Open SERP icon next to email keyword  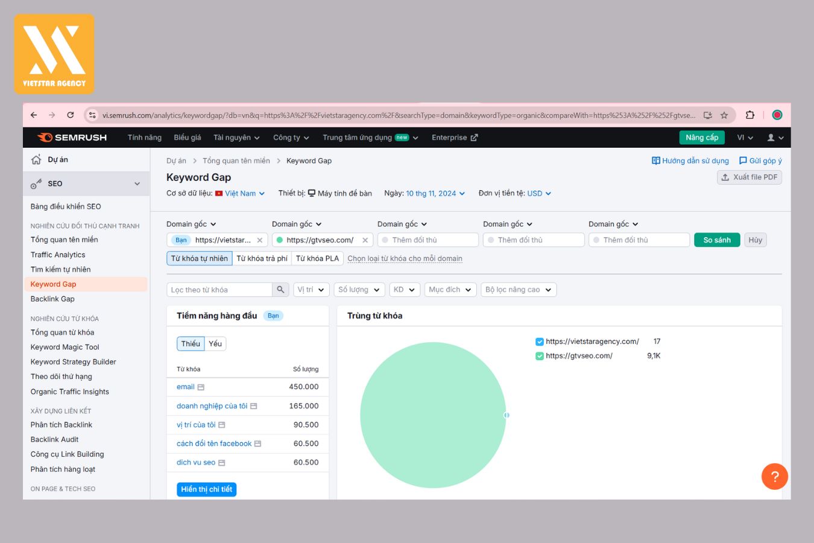[201, 387]
